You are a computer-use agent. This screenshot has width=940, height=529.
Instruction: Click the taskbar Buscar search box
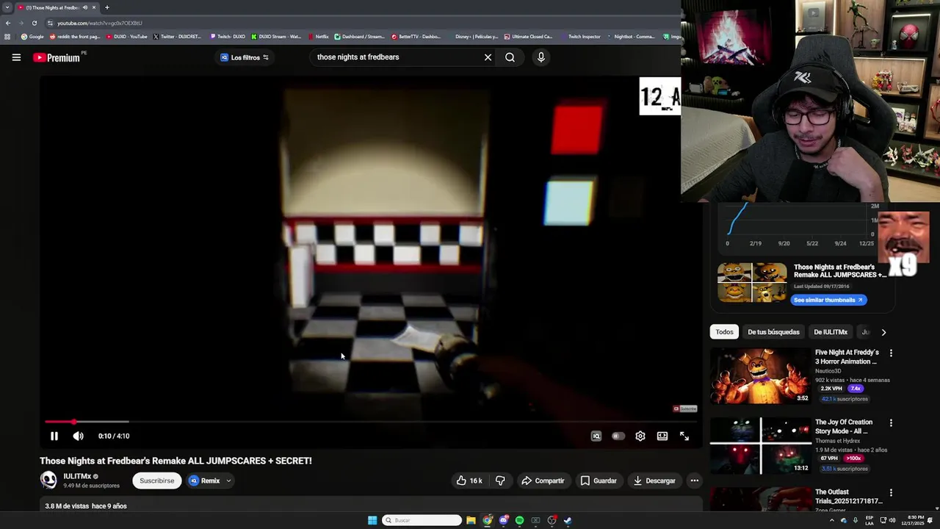[x=422, y=520]
